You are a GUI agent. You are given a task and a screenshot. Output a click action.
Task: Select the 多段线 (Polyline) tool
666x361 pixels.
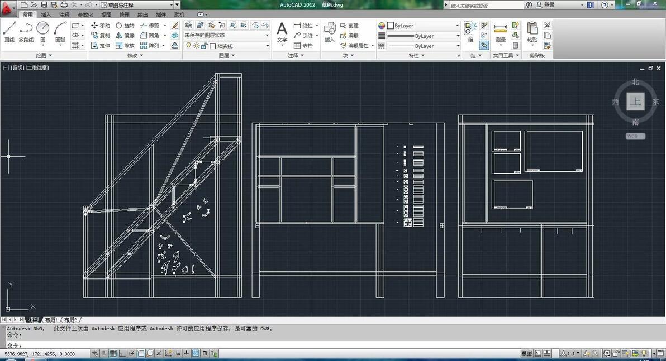coord(26,32)
